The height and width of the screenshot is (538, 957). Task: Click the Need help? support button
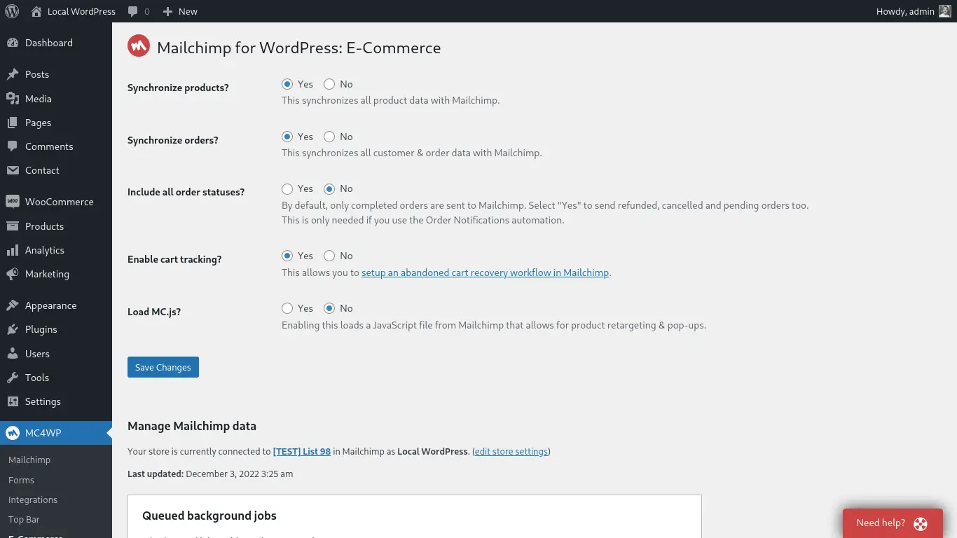pos(893,523)
